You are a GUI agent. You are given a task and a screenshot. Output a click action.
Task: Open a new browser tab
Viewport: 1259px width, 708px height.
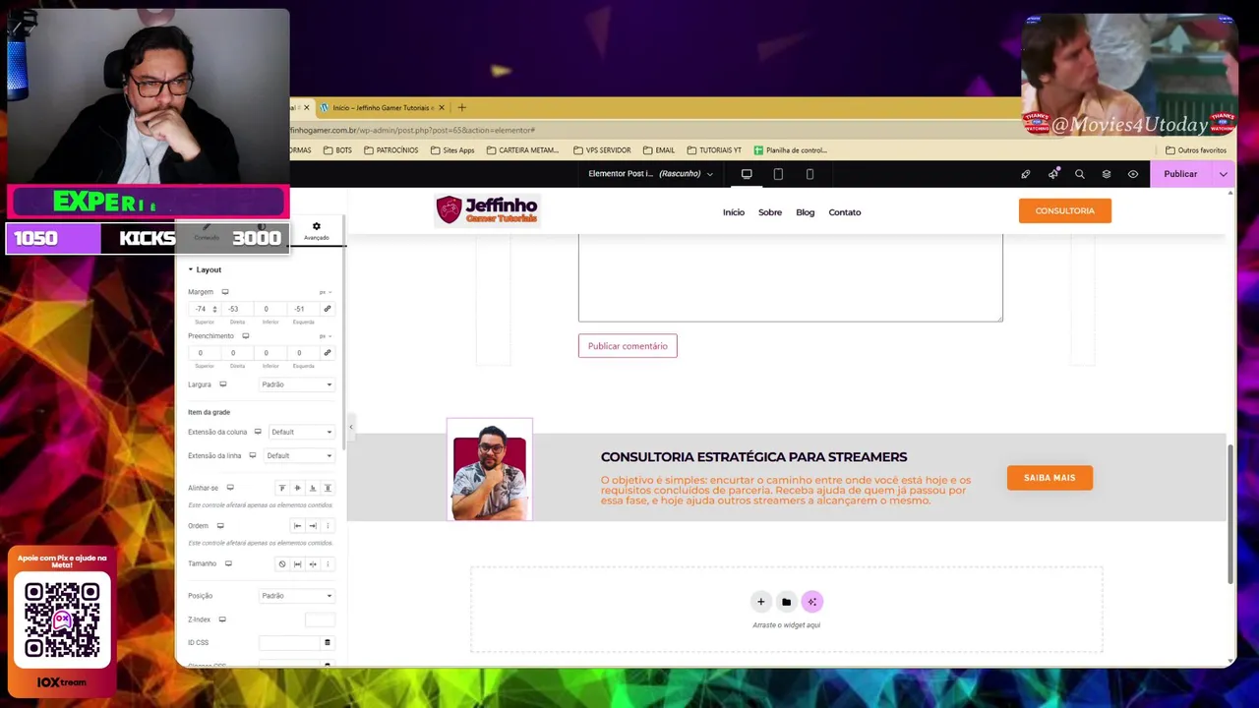[x=461, y=107]
